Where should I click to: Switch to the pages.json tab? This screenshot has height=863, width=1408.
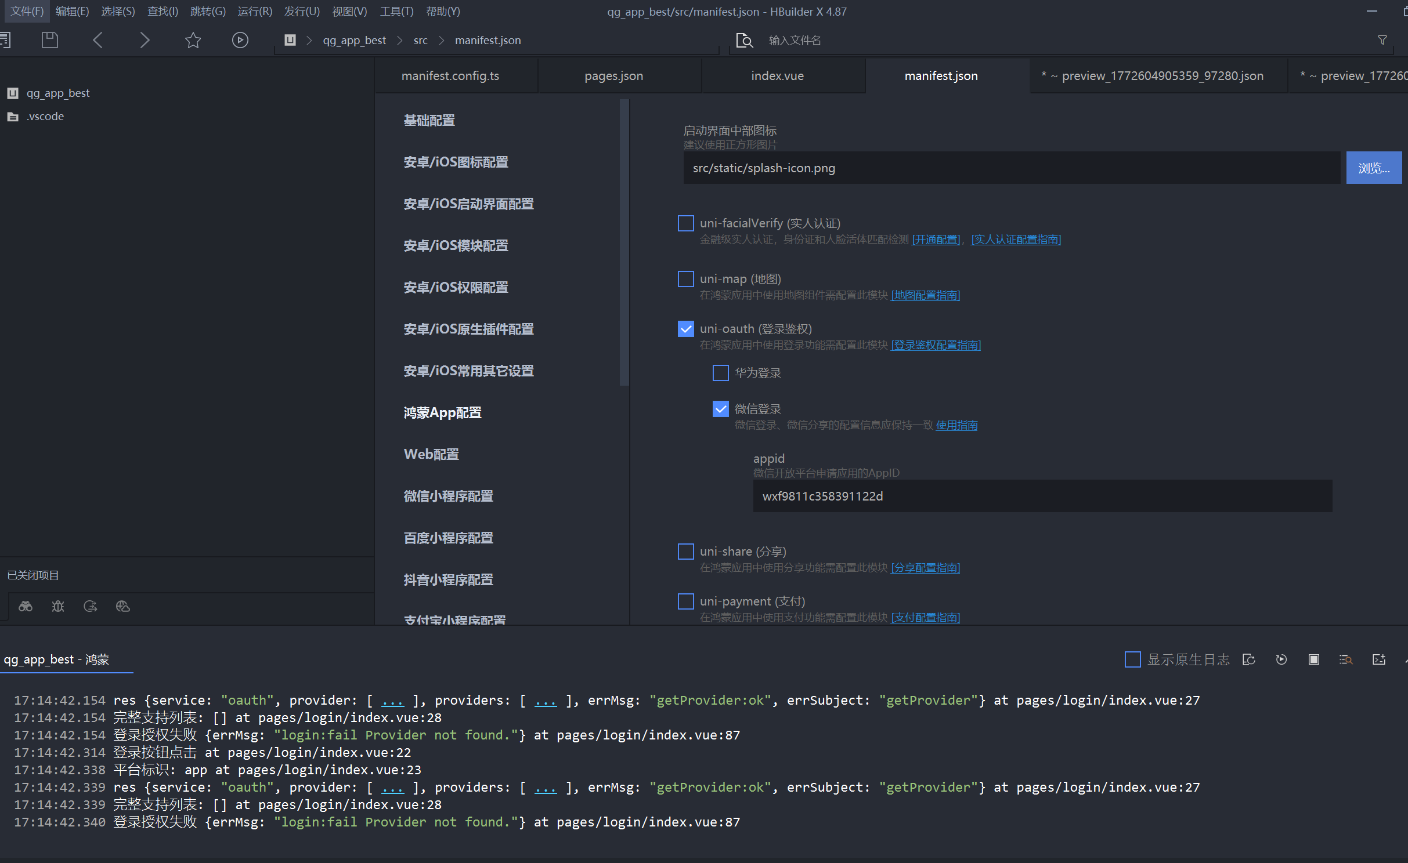click(613, 76)
